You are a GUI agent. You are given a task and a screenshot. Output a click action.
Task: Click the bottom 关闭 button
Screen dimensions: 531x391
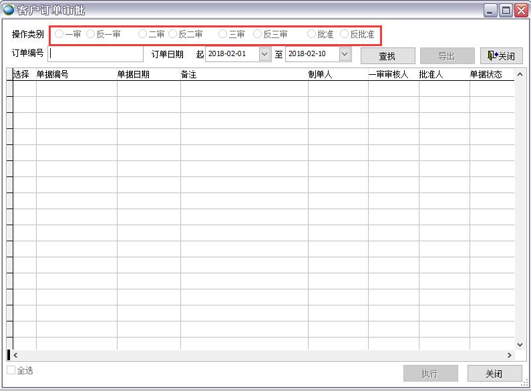(494, 374)
